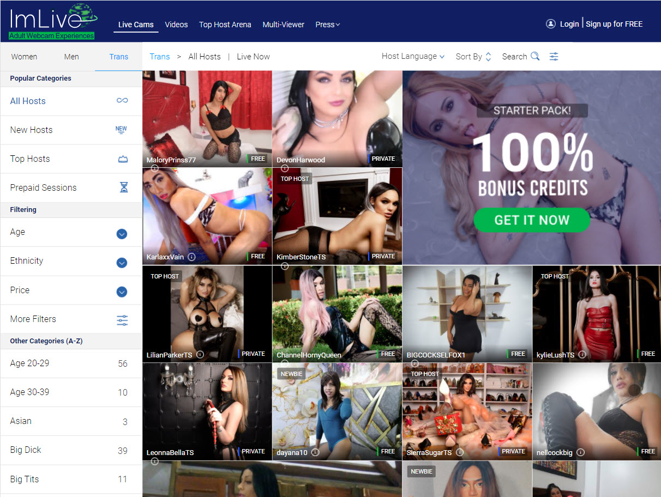Screen dimensions: 661x497
Task: Open the DevonHarwood host thumbnail
Action: [x=337, y=118]
